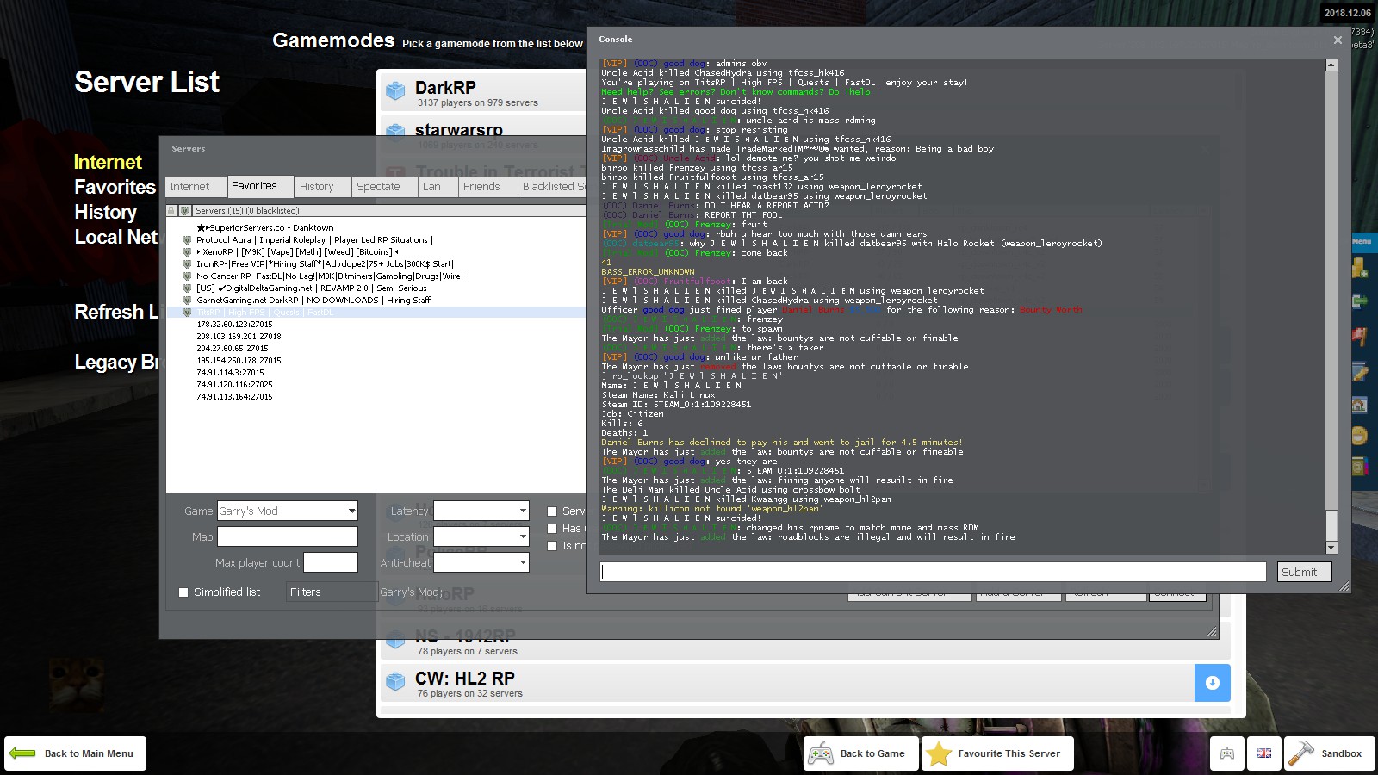Click shield icon beside IronRP server
Viewport: 1378px width, 775px height.
coord(187,264)
